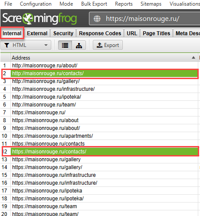Switch to tree site structure view icon
The height and width of the screenshot is (216, 200).
pyautogui.click(x=79, y=45)
